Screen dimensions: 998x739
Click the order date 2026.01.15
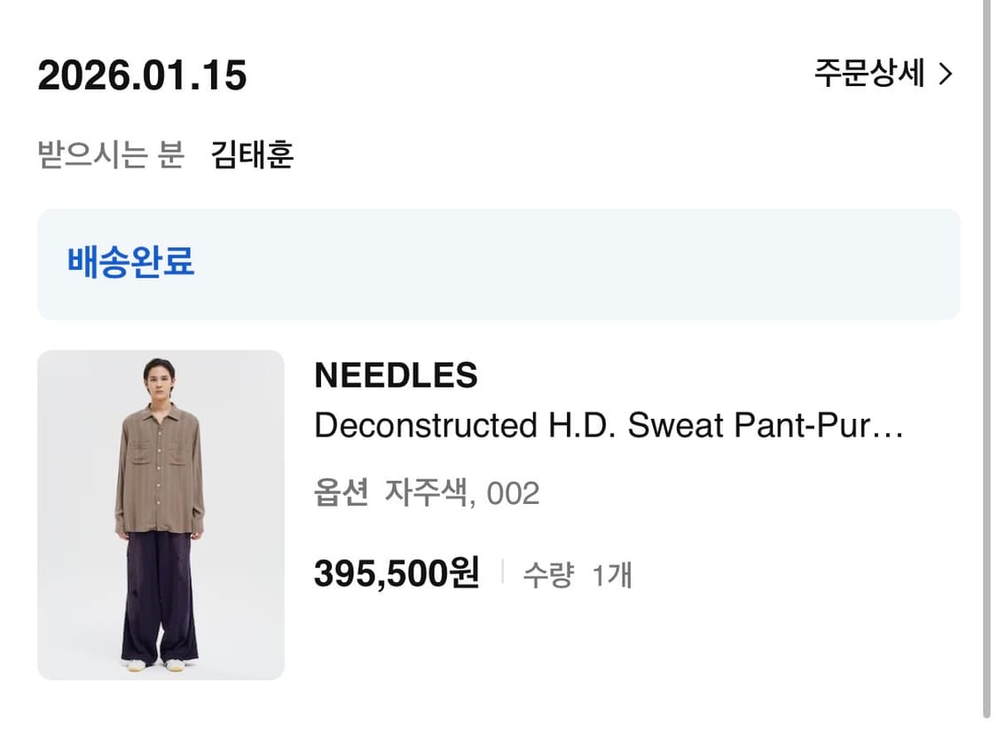point(142,75)
